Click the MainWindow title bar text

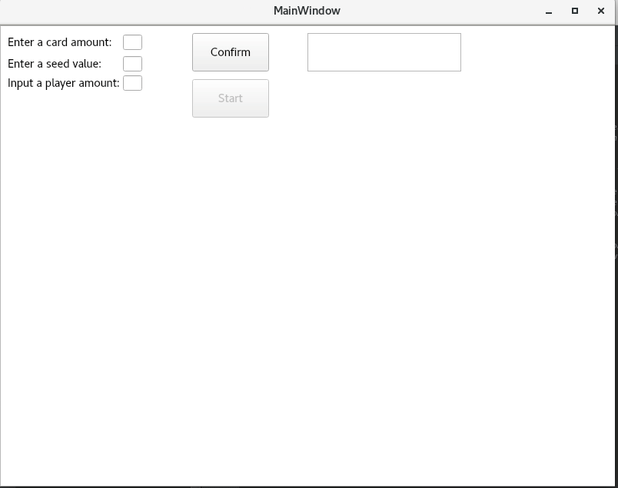point(306,11)
